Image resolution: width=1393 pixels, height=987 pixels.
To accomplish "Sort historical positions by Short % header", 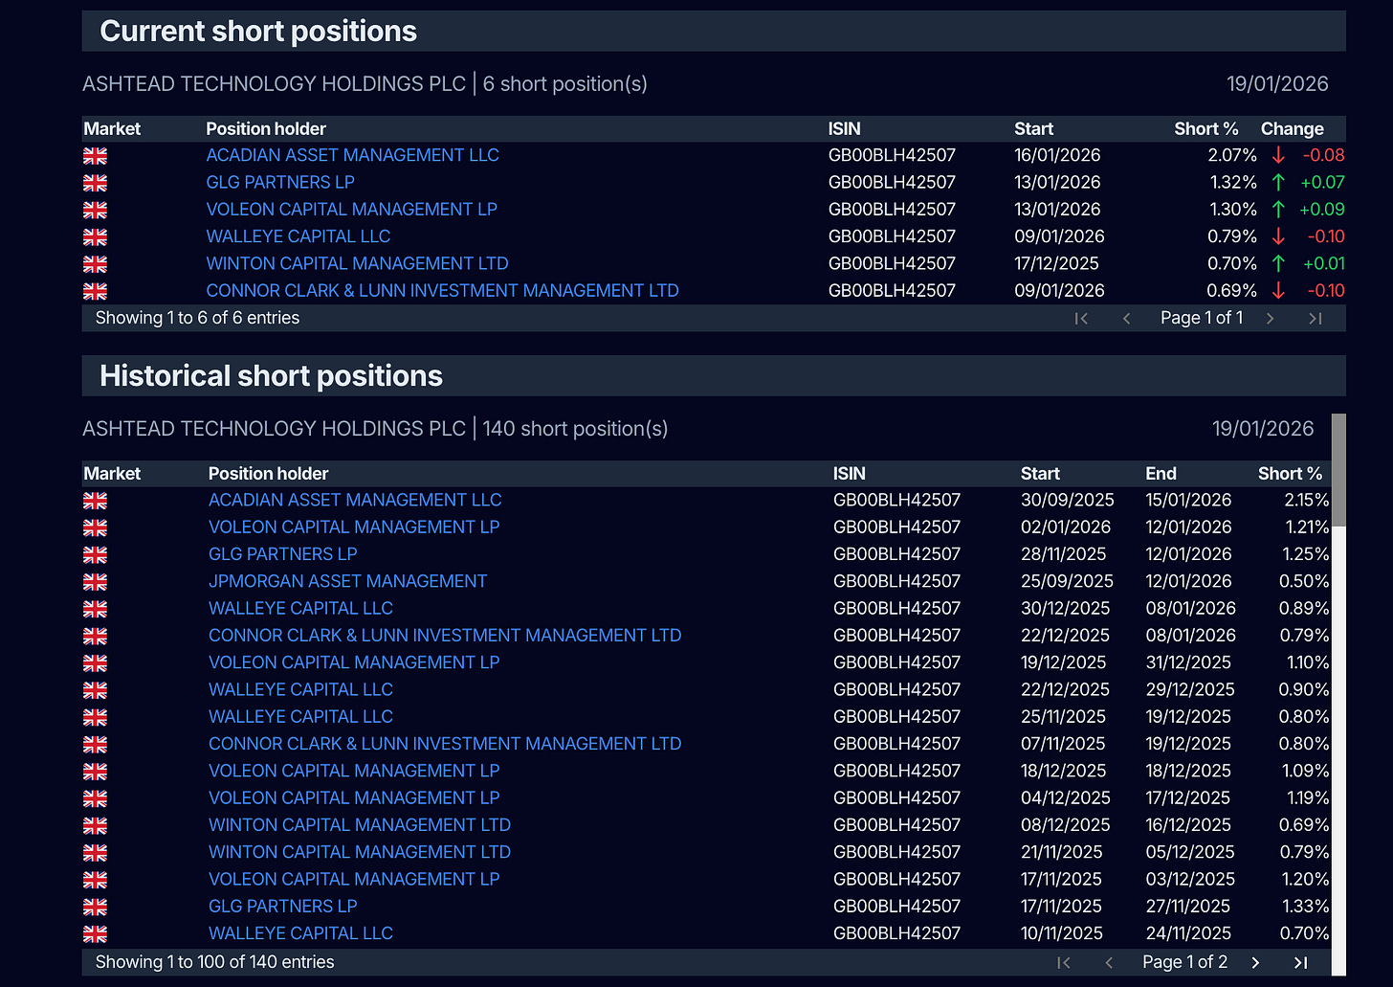I will [1290, 473].
